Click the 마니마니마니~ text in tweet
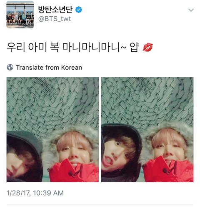This screenshot has height=209, width=200. (95, 47)
